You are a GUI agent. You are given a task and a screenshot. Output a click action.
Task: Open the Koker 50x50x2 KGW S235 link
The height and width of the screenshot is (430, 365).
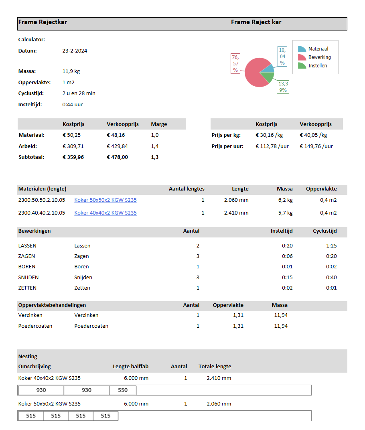point(105,200)
